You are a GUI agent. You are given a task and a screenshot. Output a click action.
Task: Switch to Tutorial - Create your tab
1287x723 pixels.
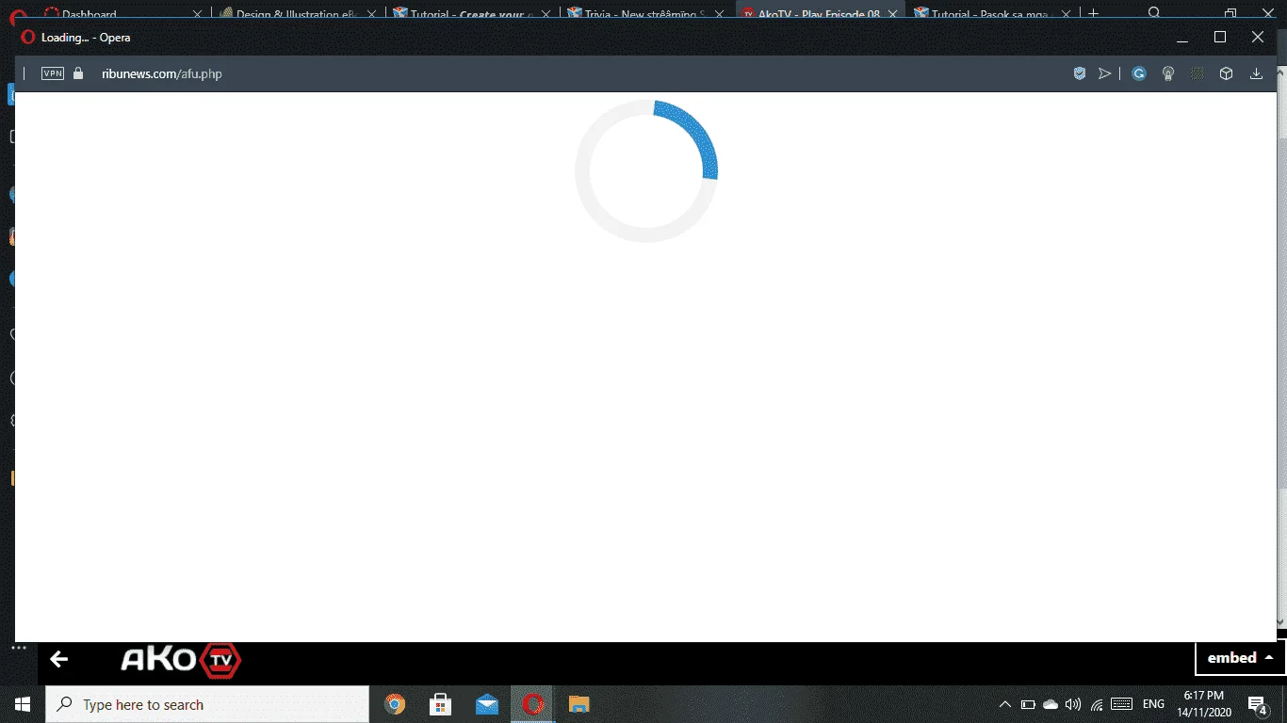coord(472,14)
